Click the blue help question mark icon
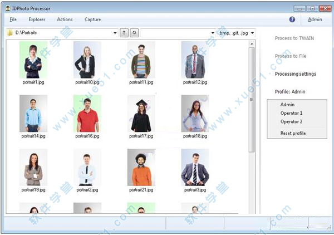Screen dimensions: 334x235 pyautogui.click(x=292, y=19)
